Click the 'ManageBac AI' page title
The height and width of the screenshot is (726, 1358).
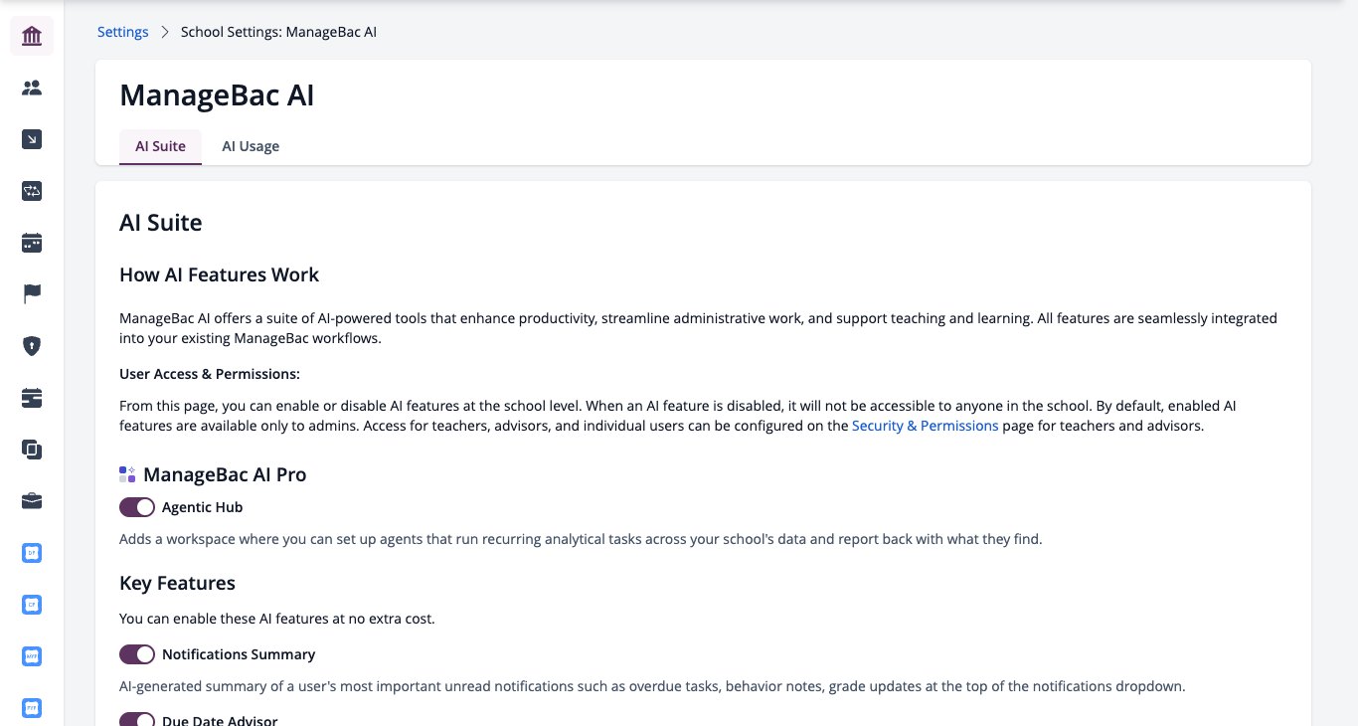(217, 94)
